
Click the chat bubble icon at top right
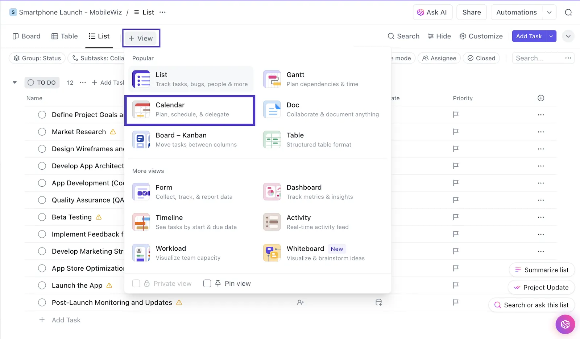click(x=568, y=12)
